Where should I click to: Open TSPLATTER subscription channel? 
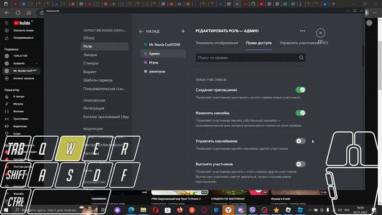(21, 56)
